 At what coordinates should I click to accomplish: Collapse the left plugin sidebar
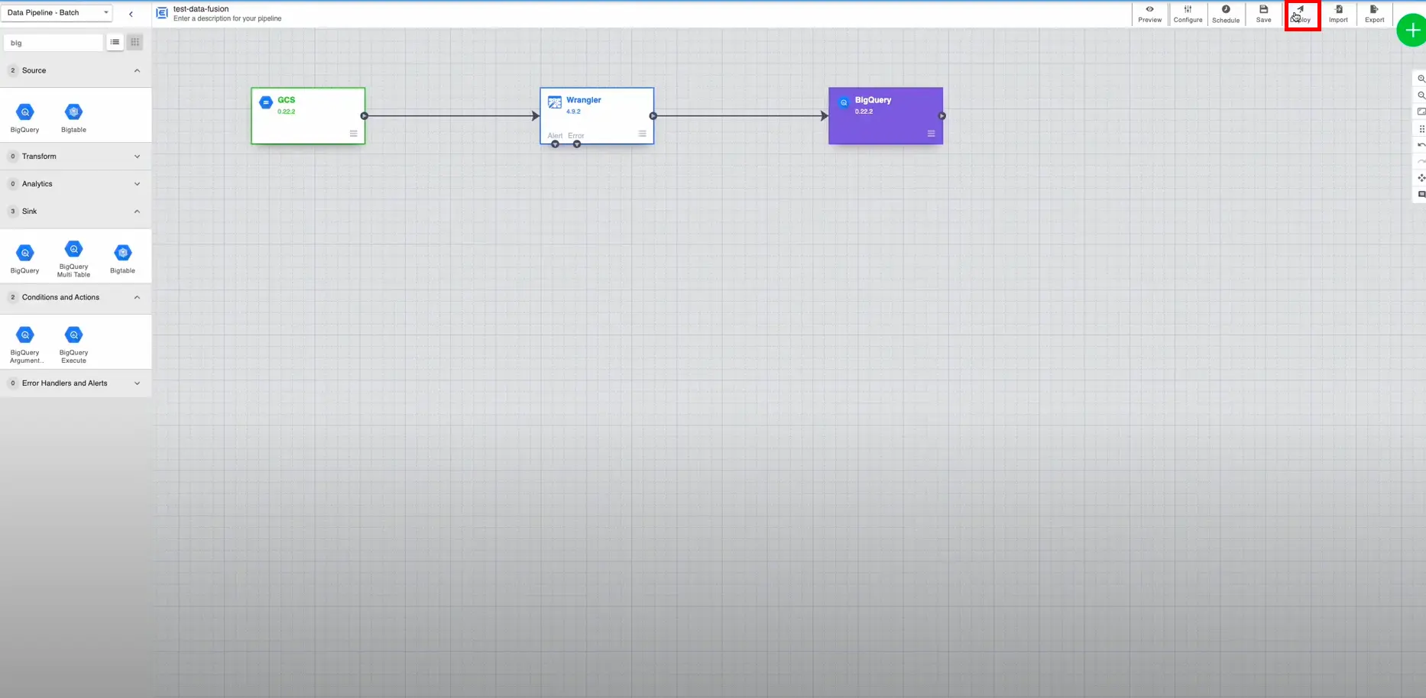tap(131, 14)
